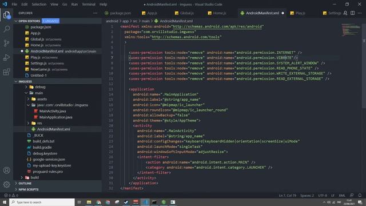Click the Windows taskbar search box
The image size is (366, 206).
coord(42,202)
